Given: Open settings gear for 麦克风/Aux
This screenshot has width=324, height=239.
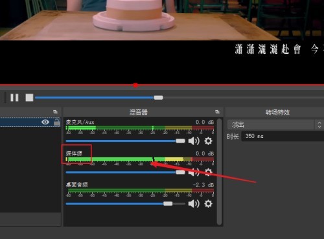Looking at the screenshot, I should point(208,141).
